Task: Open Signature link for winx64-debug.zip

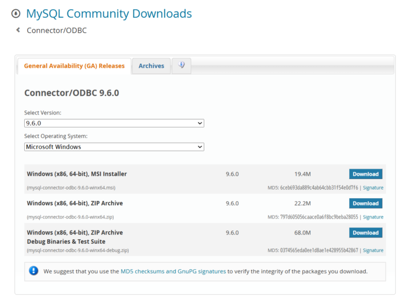Action: click(x=373, y=251)
